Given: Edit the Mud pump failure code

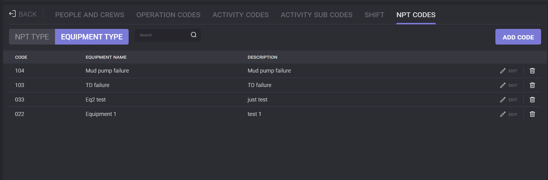Looking at the screenshot, I should click(509, 71).
